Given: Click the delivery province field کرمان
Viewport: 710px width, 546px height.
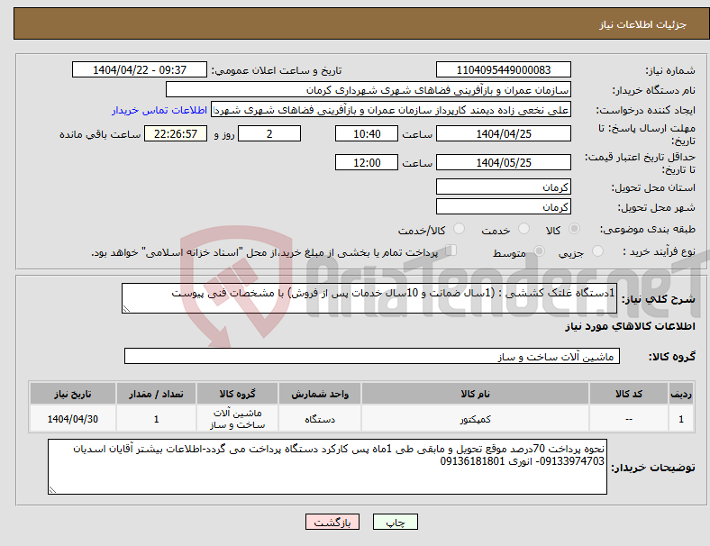Looking at the screenshot, I should click(x=503, y=187).
